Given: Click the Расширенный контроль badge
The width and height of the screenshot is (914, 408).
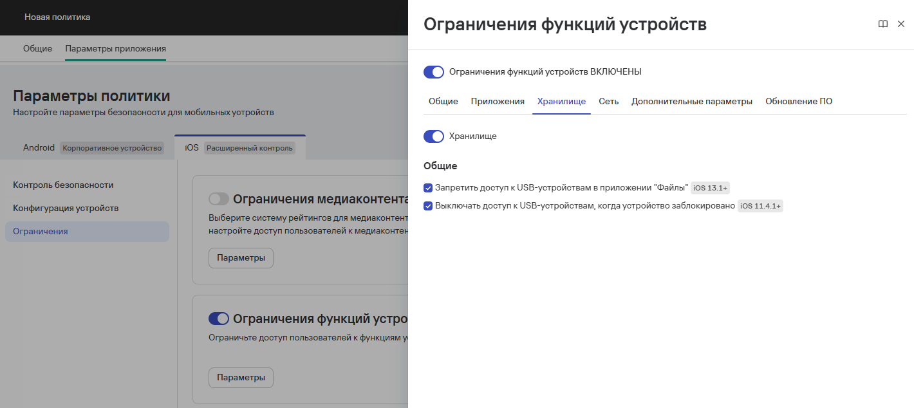Looking at the screenshot, I should (x=250, y=148).
